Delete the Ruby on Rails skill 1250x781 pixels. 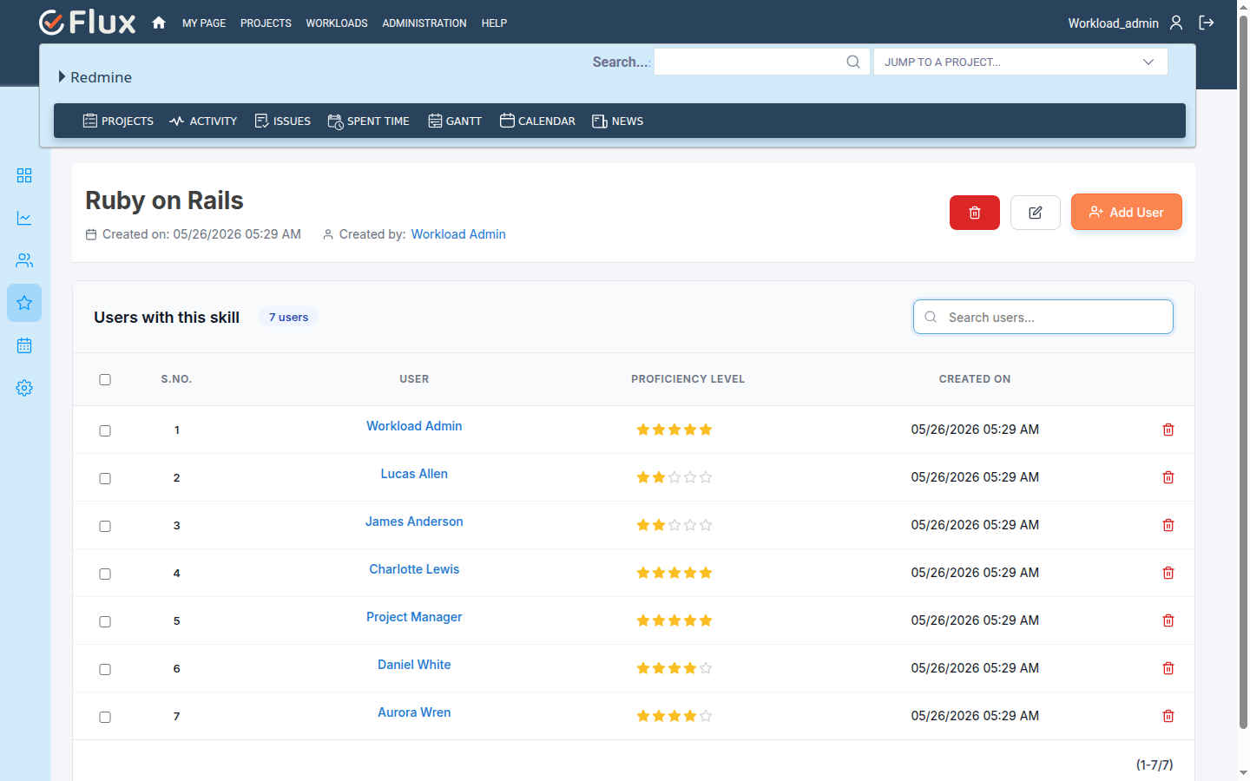(975, 213)
